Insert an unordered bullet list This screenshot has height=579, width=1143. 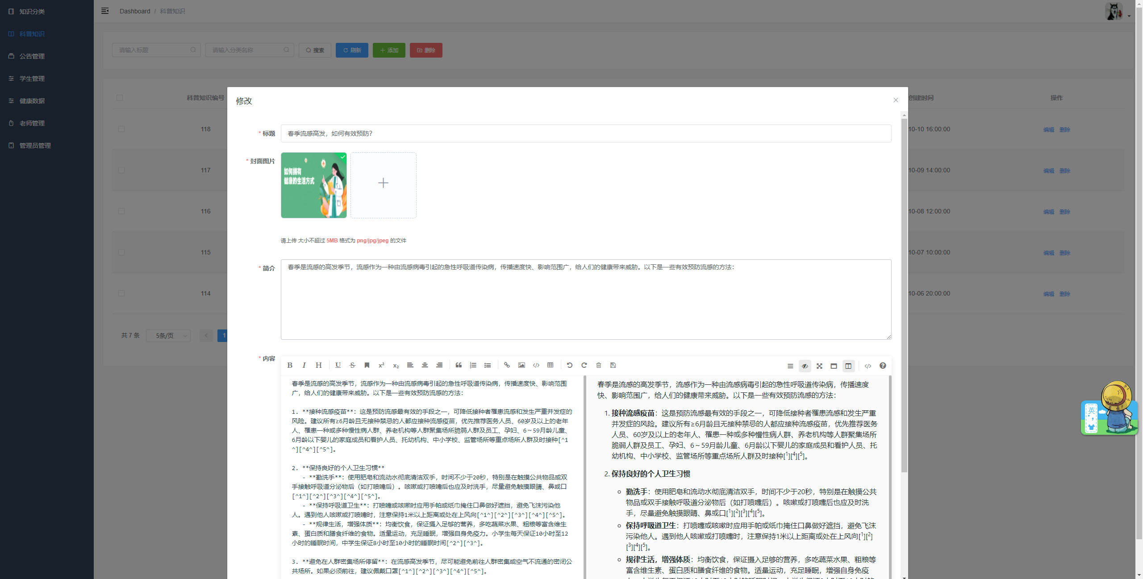488,365
